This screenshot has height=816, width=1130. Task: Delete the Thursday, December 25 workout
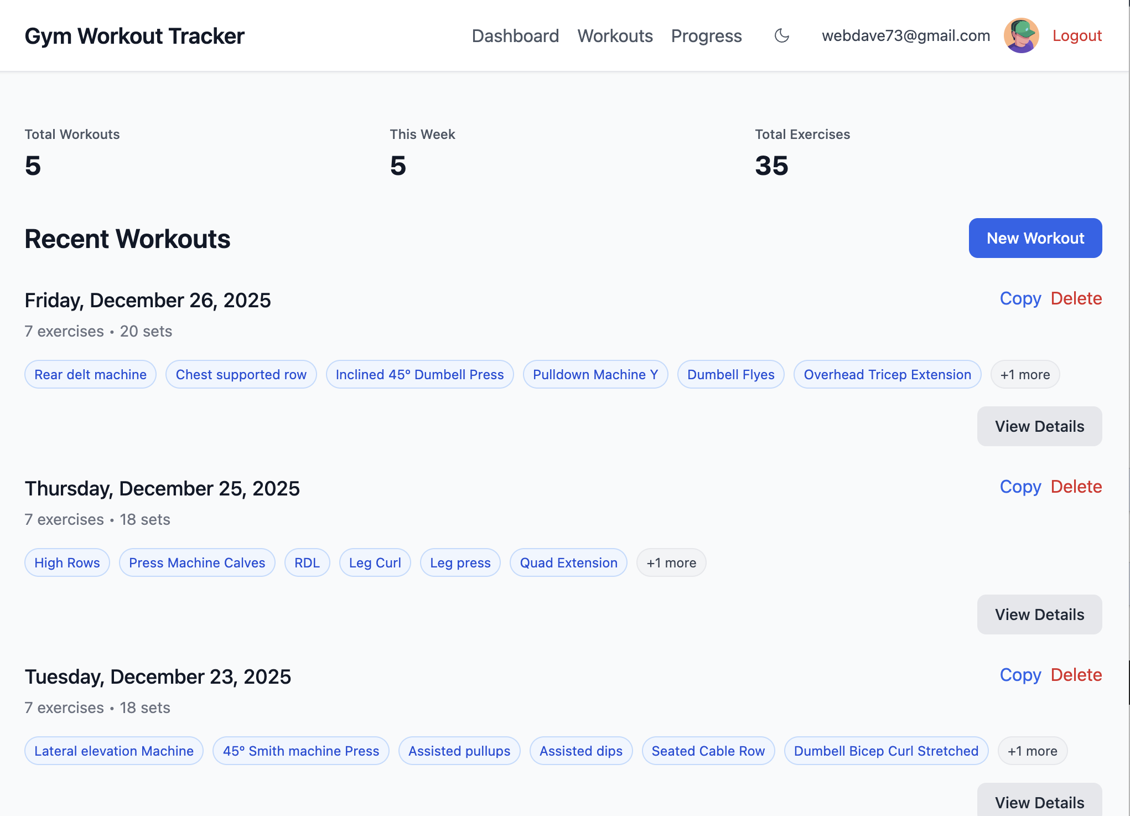1076,487
